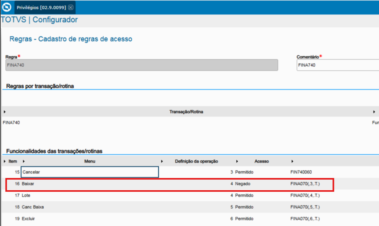Click the FINA070(,3,.T.) function cell
Image resolution: width=379 pixels, height=226 pixels.
305,184
